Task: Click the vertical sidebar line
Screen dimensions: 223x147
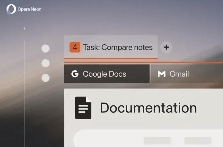Action: [x=24, y=94]
